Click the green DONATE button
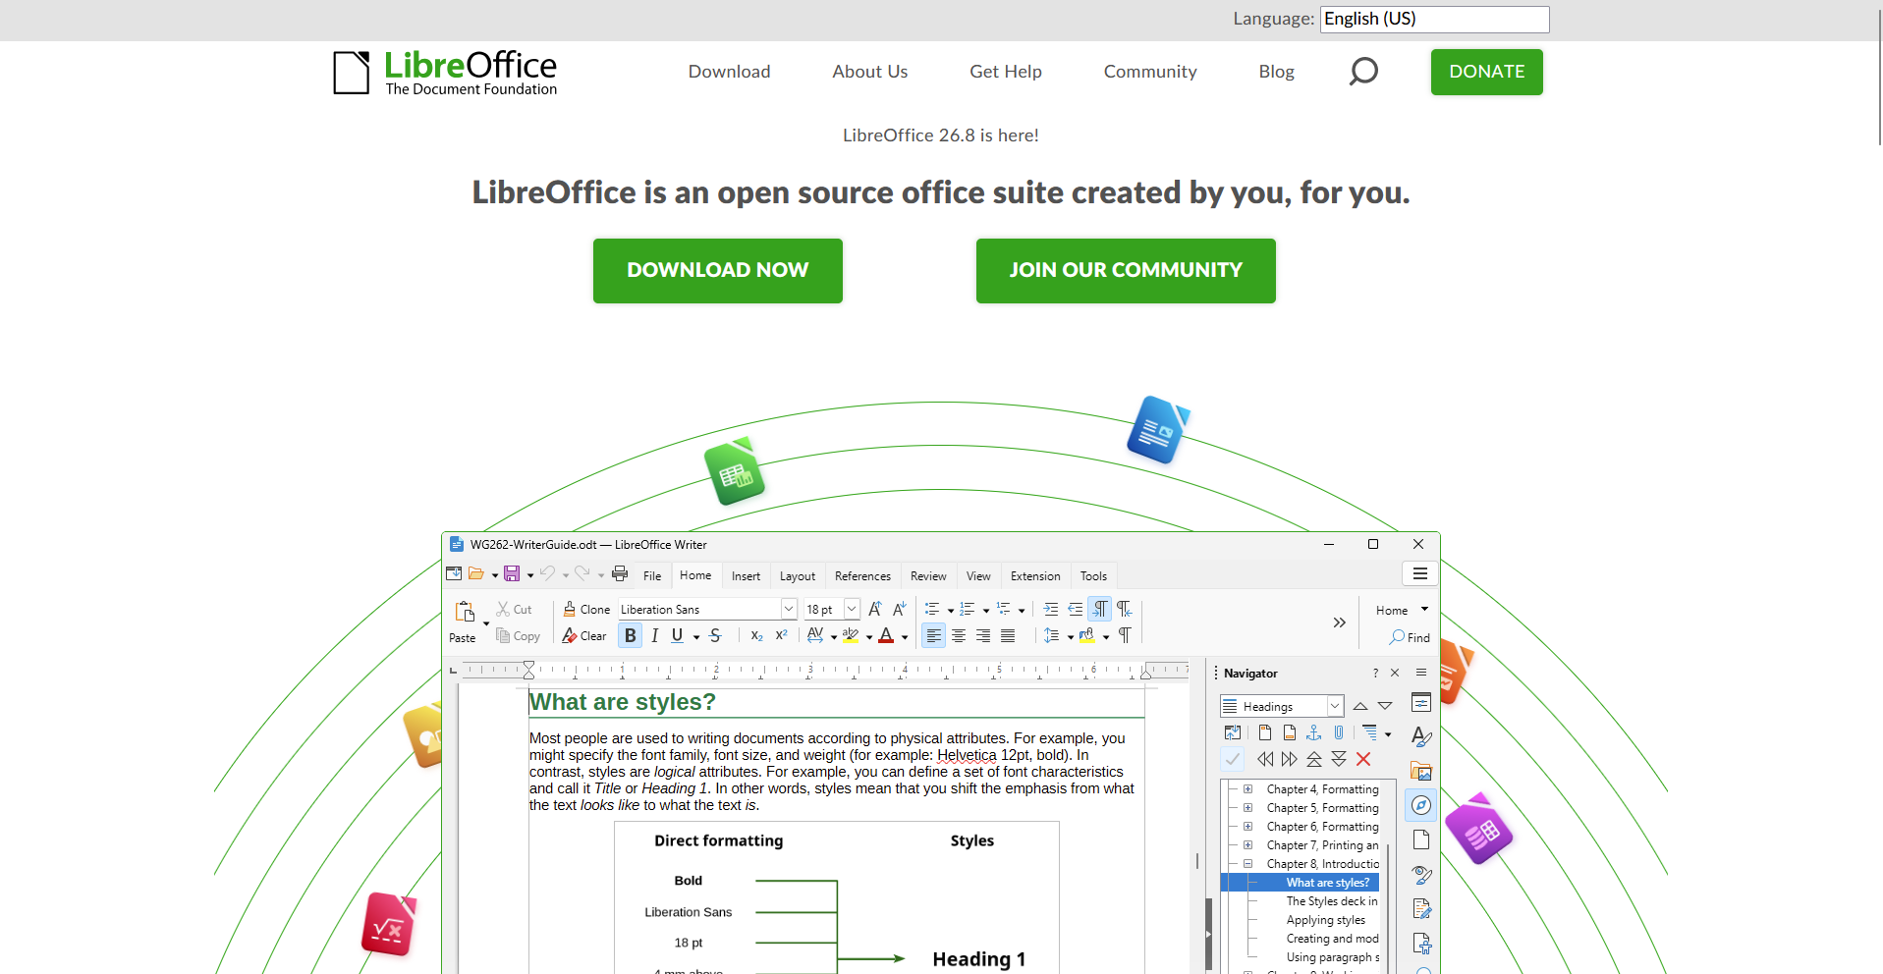 (x=1487, y=72)
